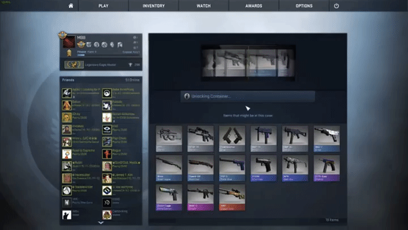This screenshot has height=230, width=408.
Task: Select the Dual Berettas item thumbnail
Action: tap(232, 139)
